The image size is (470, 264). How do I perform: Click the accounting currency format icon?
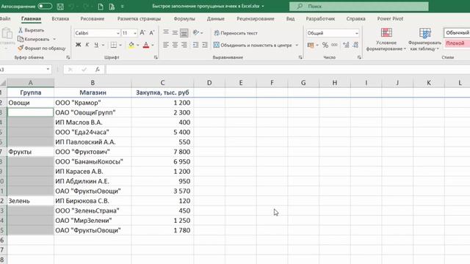[x=311, y=45]
